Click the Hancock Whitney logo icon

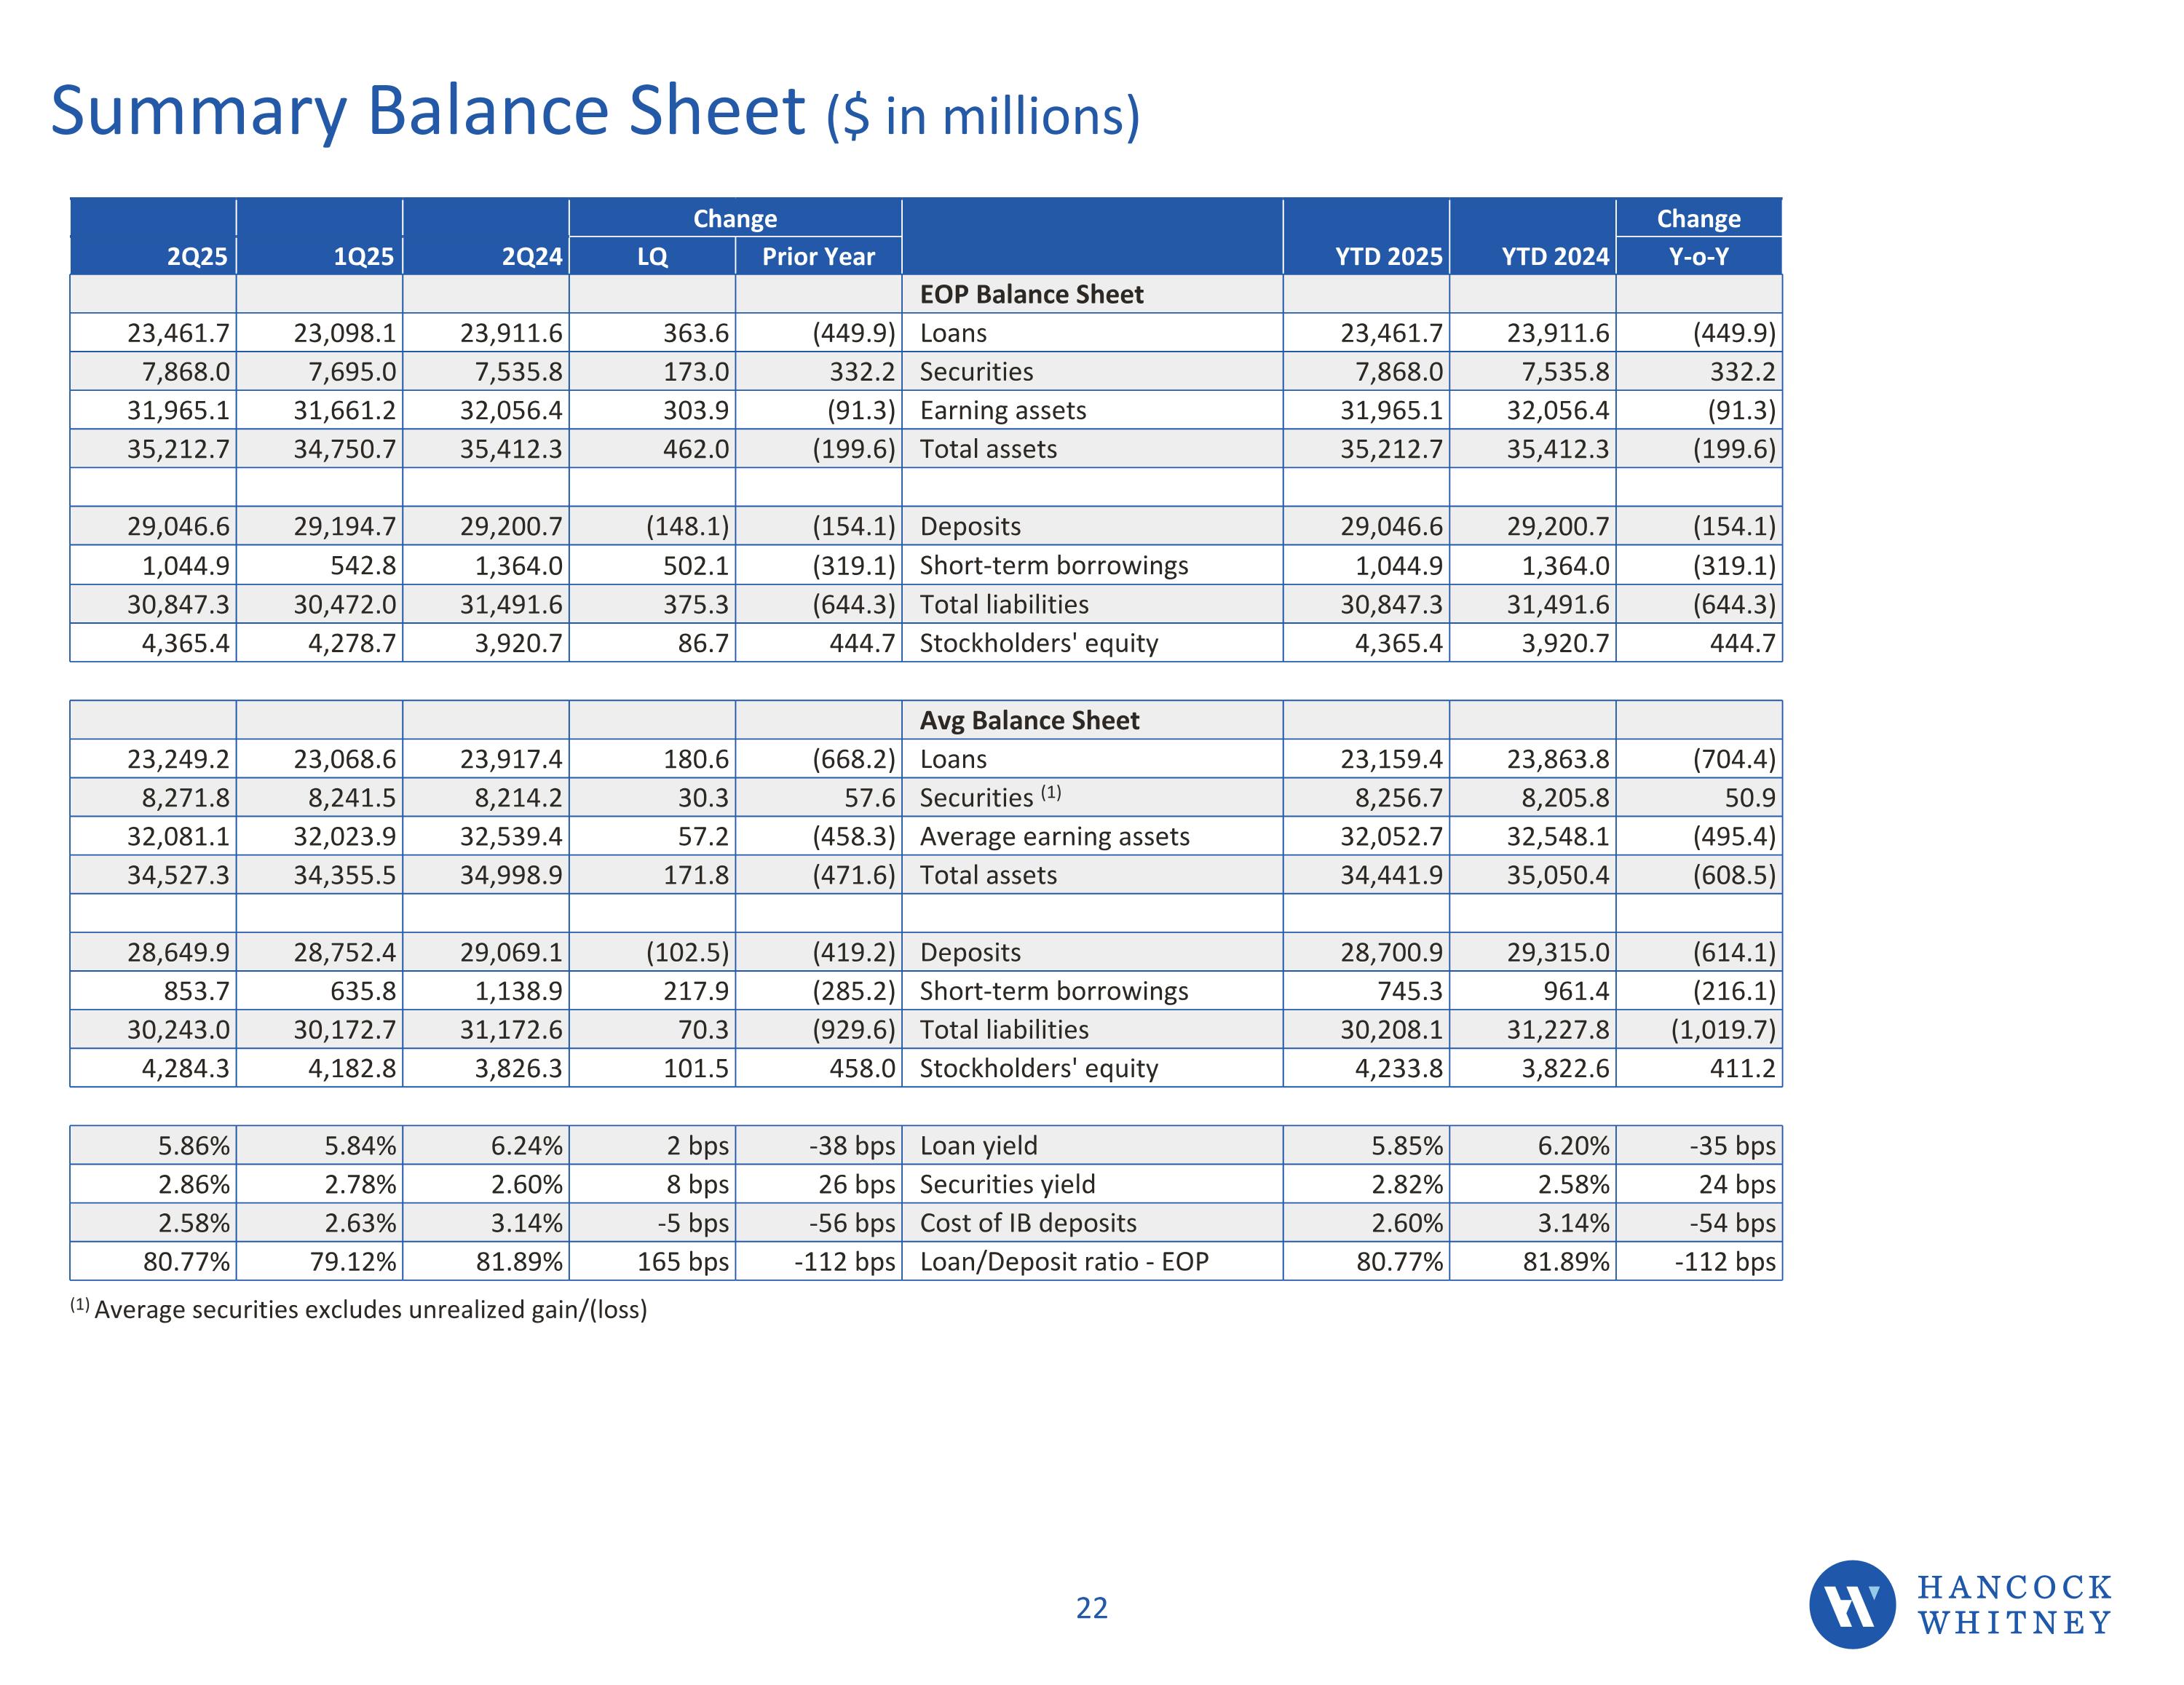(x=1851, y=1604)
